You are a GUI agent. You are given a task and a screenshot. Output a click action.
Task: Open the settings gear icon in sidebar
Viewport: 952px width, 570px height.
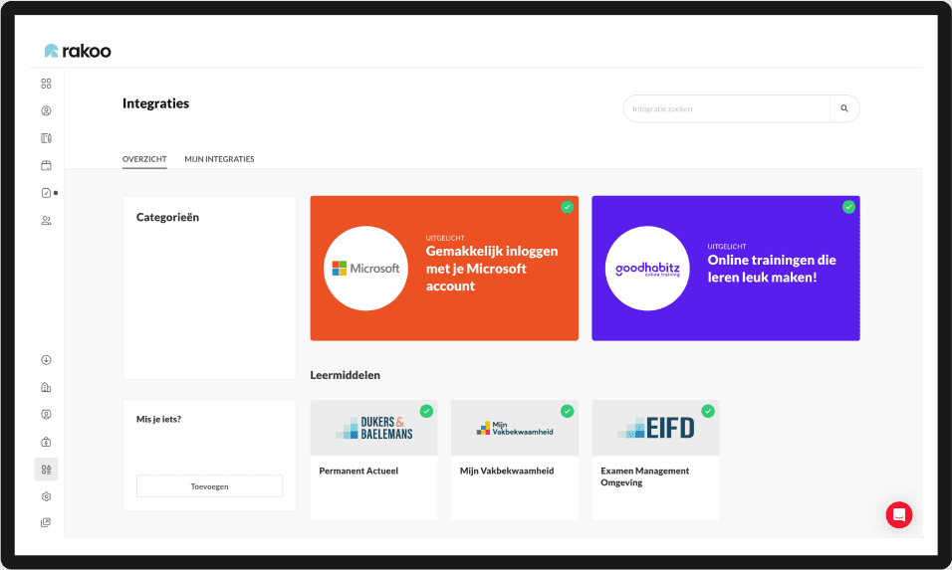point(46,496)
